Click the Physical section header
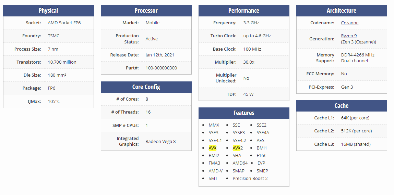This screenshot has height=195, width=394. (x=48, y=11)
